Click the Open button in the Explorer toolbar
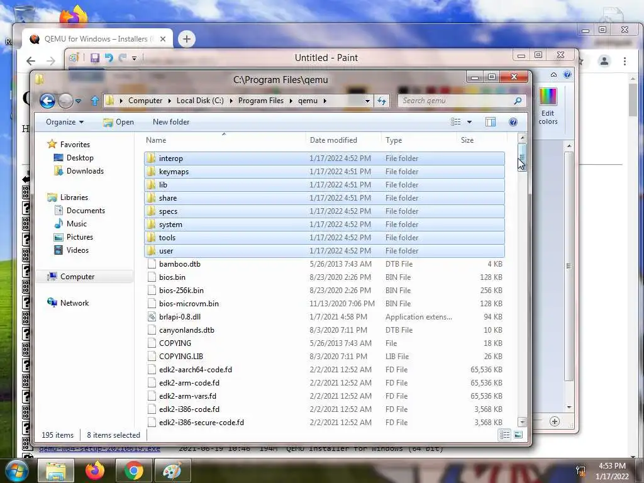The width and height of the screenshot is (644, 483). coord(119,122)
